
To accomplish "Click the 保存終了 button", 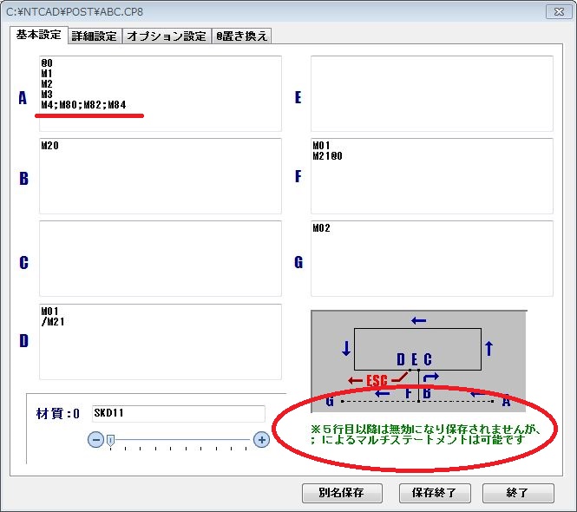I will point(434,493).
